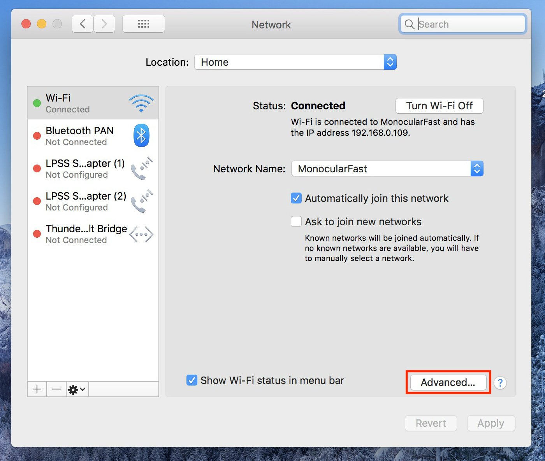545x461 pixels.
Task: Select Wi-Fi in the services list
Action: coord(93,103)
